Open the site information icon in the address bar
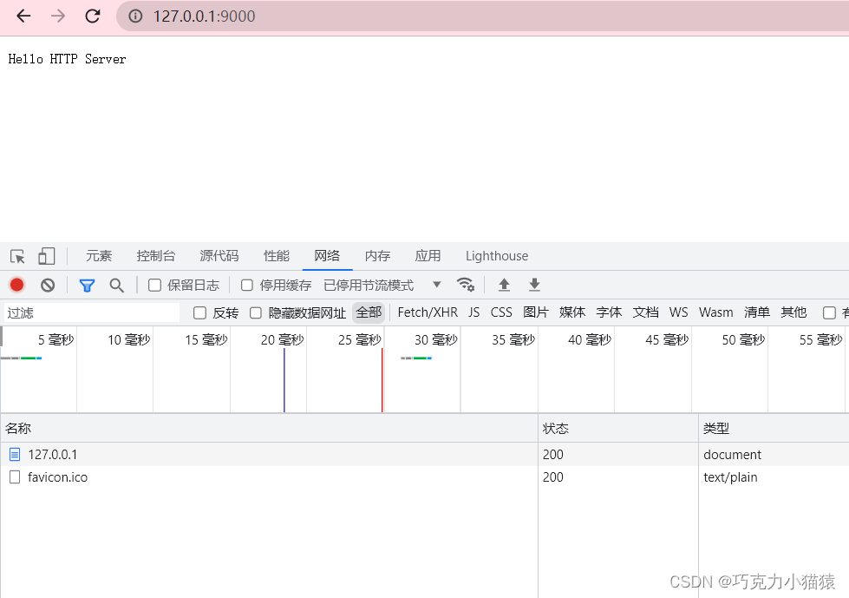849x598 pixels. 135,16
